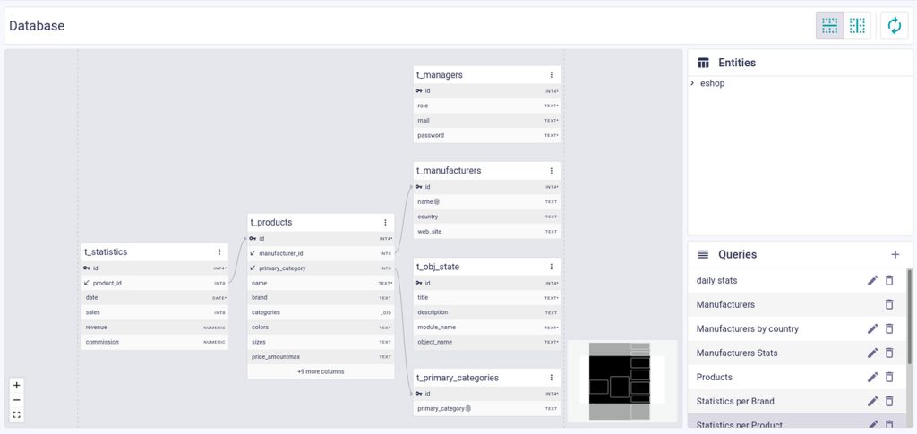
Task: Click the role column in t_managers
Action: (x=486, y=106)
